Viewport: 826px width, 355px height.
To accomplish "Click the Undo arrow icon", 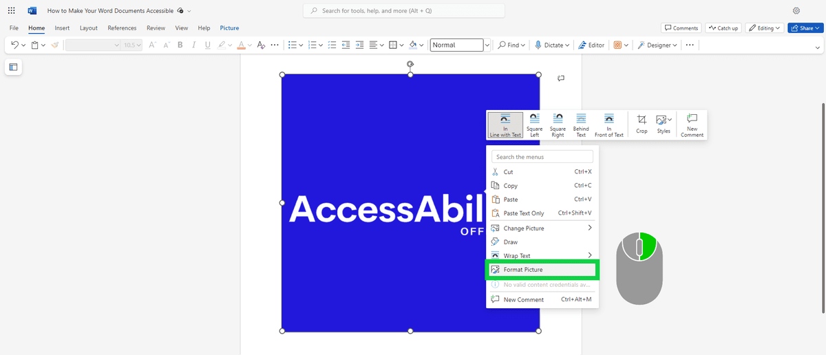I will point(14,45).
